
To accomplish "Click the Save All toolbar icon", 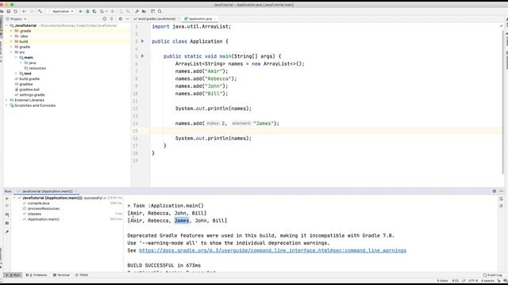I will [x=9, y=11].
